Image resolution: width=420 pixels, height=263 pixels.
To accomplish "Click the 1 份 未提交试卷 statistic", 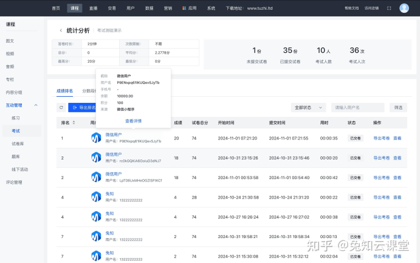I will [x=256, y=55].
